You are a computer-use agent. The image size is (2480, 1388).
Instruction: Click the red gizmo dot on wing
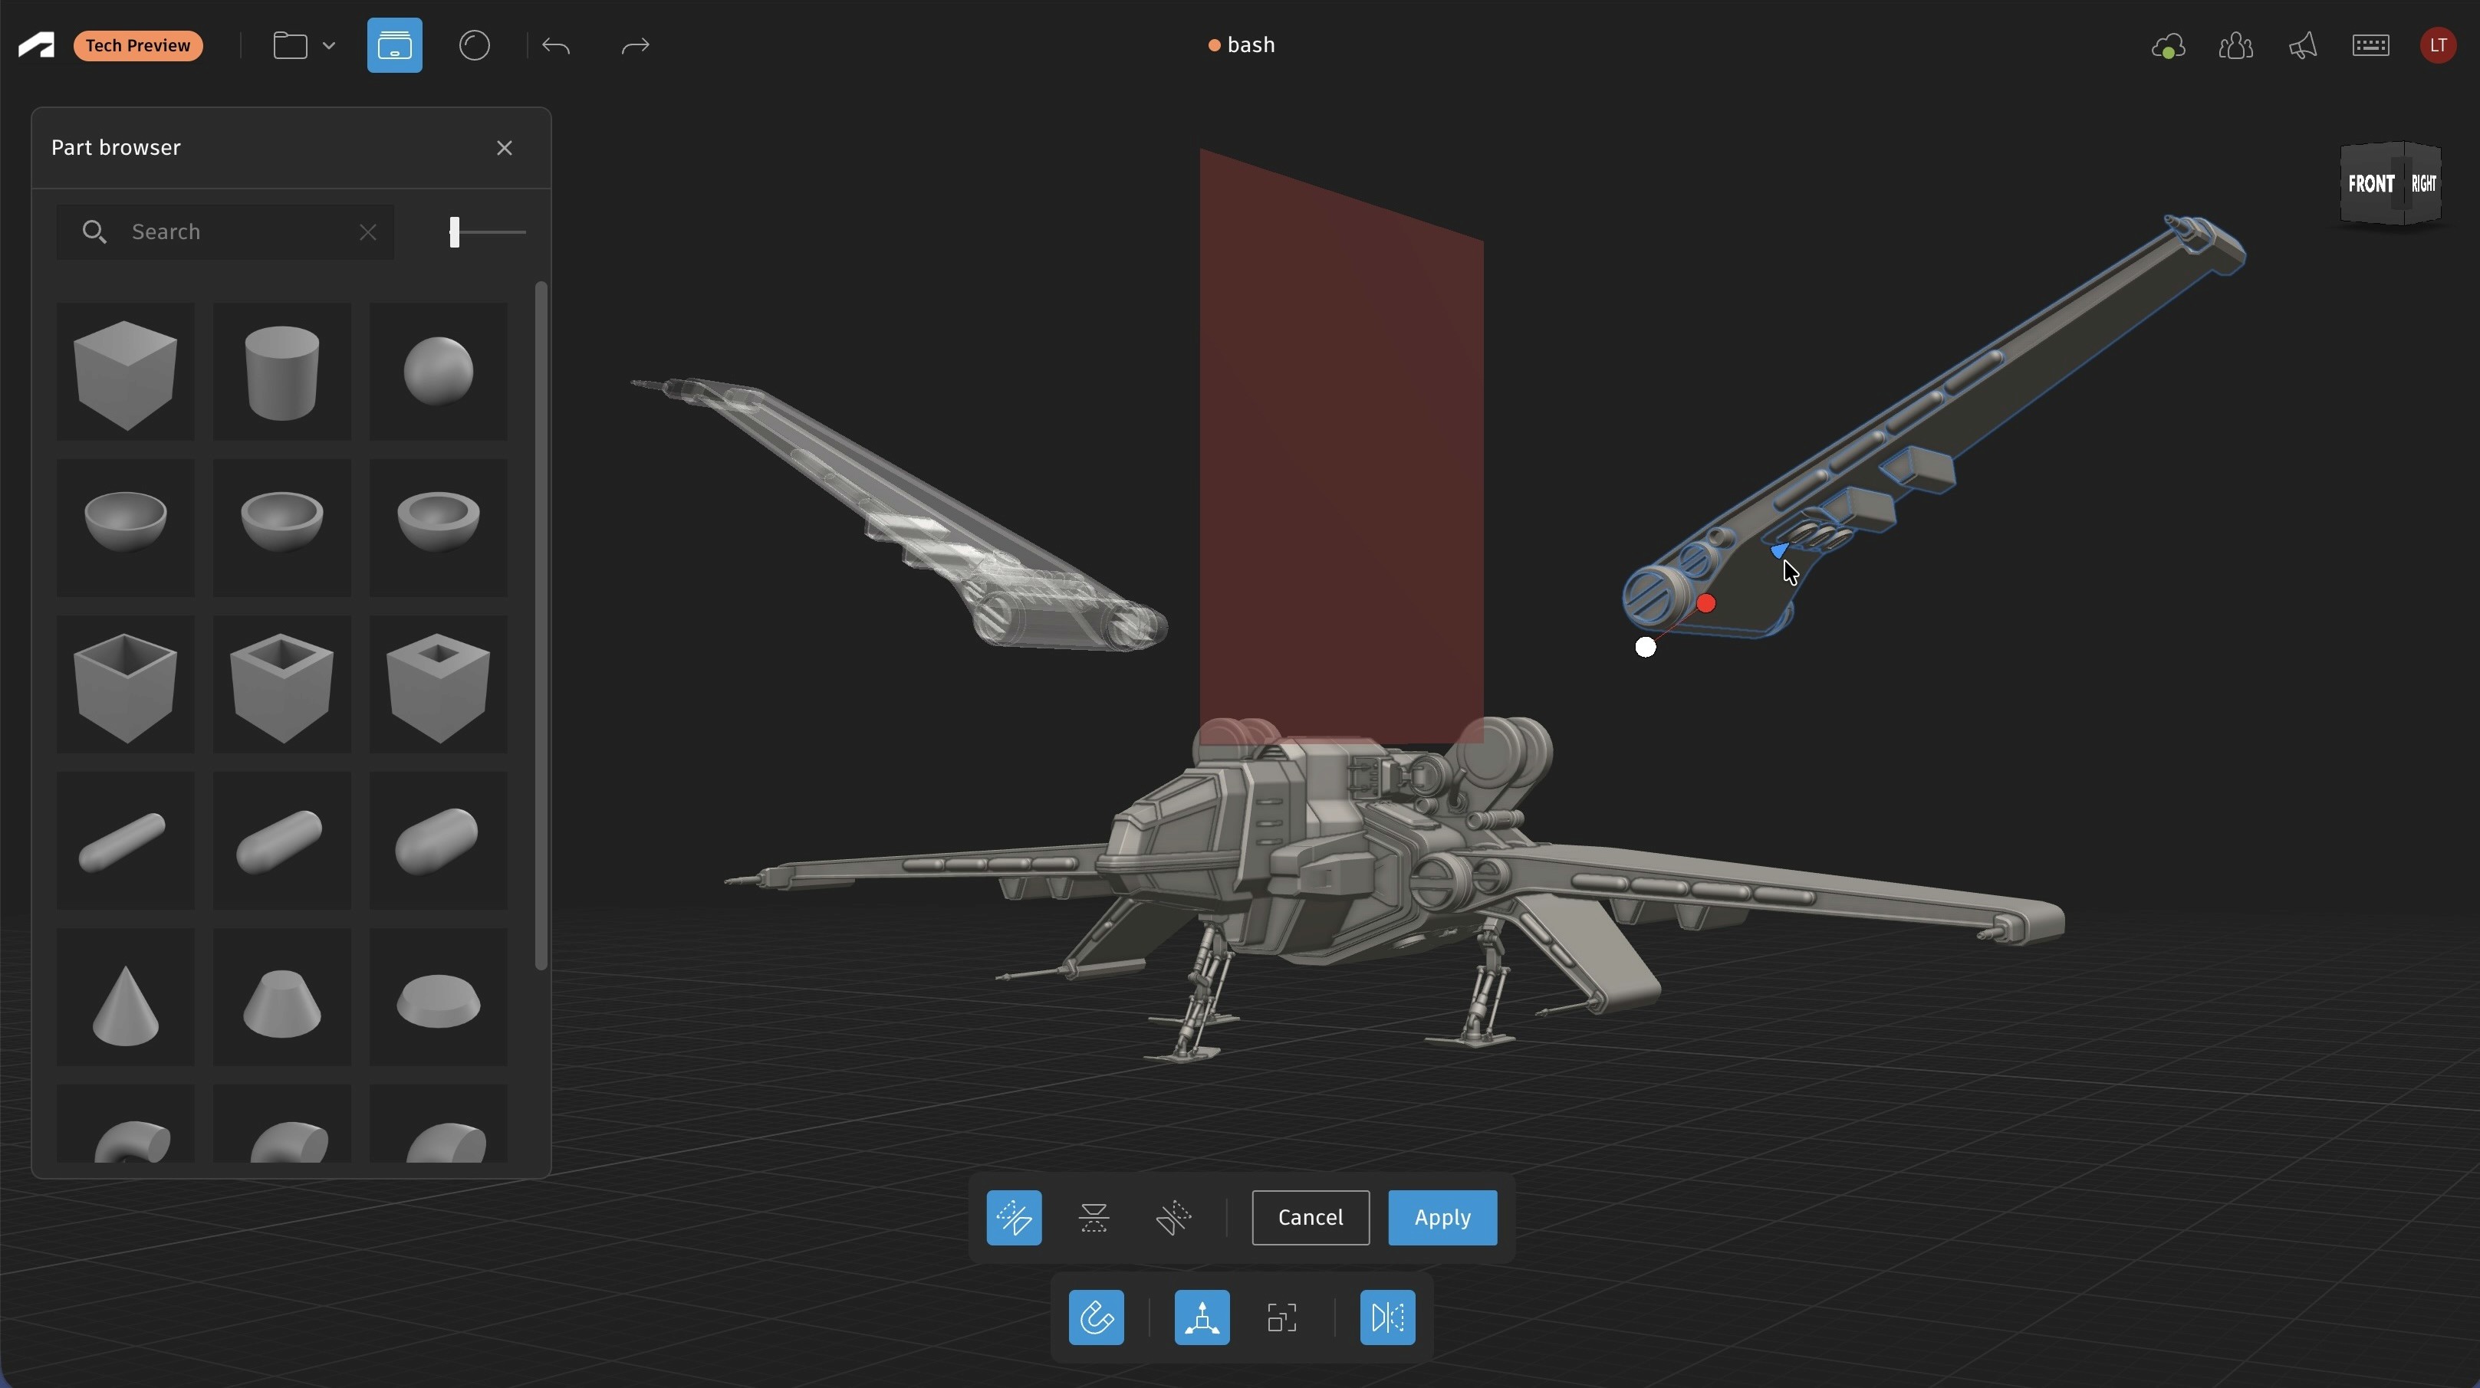pyautogui.click(x=1707, y=604)
